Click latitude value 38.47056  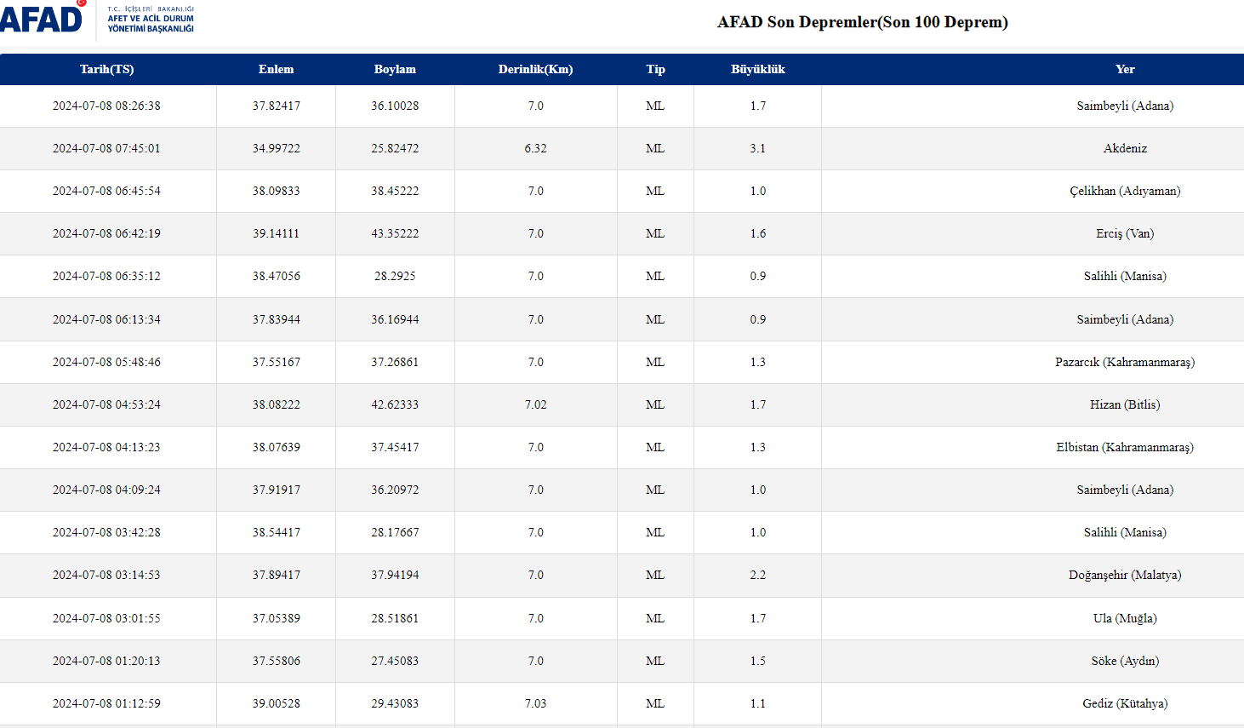277,276
